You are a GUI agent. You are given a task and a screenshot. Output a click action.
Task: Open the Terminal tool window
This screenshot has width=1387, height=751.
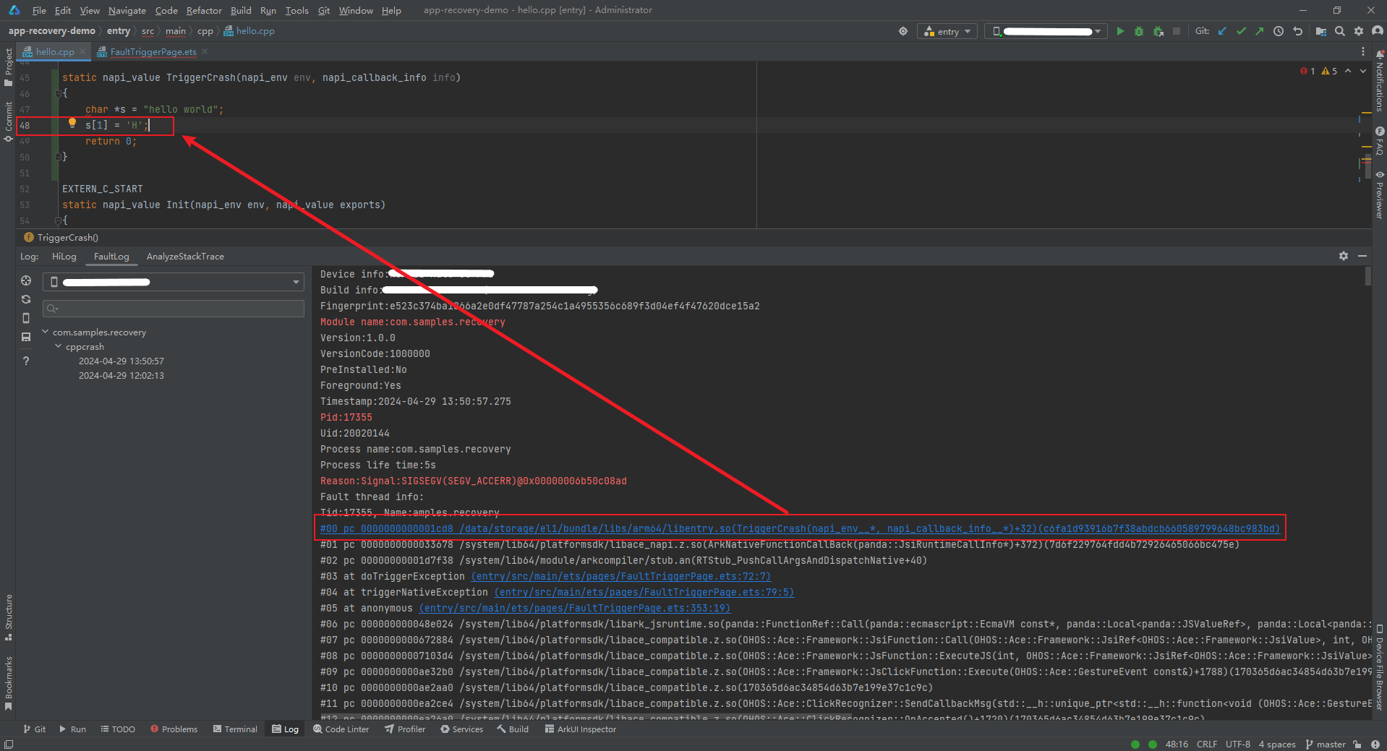[x=235, y=729]
